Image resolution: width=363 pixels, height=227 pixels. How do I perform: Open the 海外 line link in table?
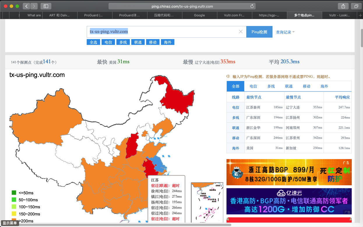click(235, 148)
